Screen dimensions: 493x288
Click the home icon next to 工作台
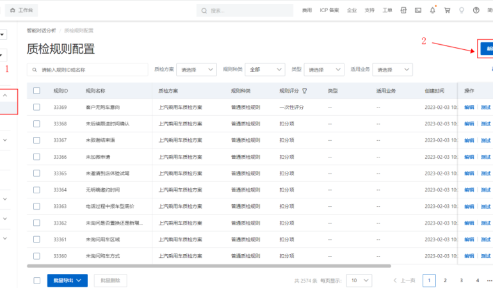pos(12,10)
